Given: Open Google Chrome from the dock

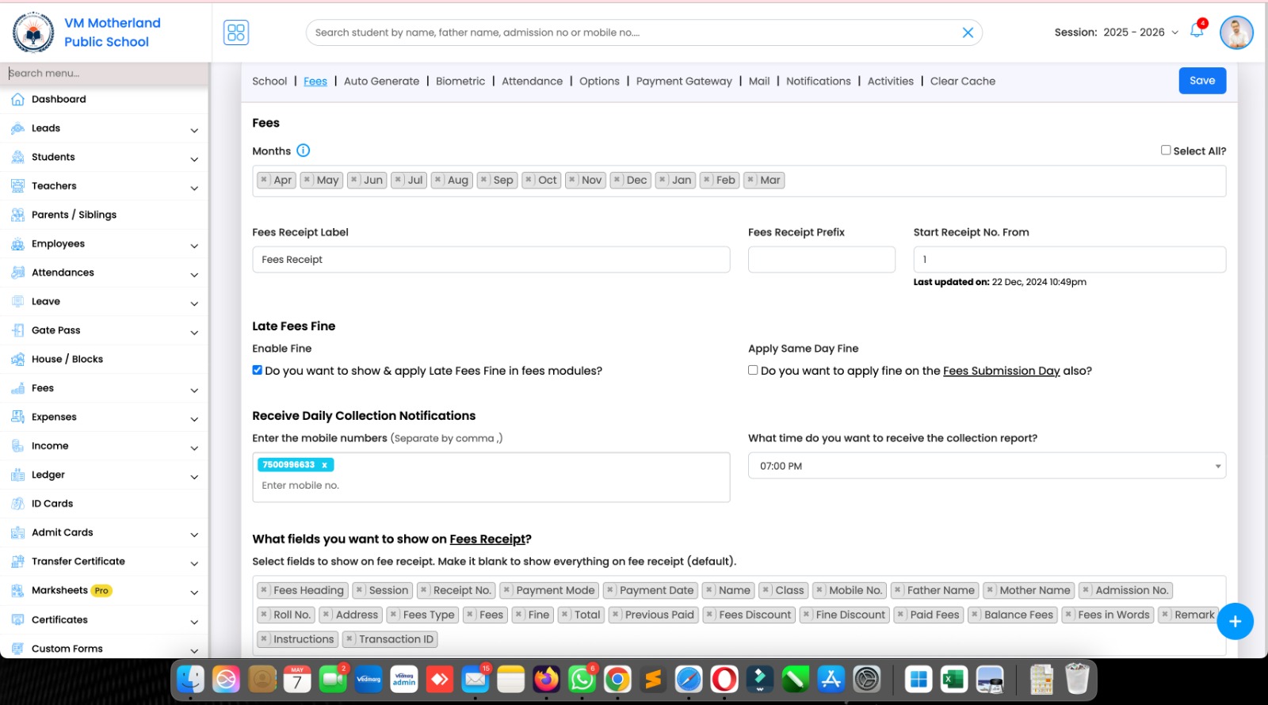Looking at the screenshot, I should click(617, 679).
